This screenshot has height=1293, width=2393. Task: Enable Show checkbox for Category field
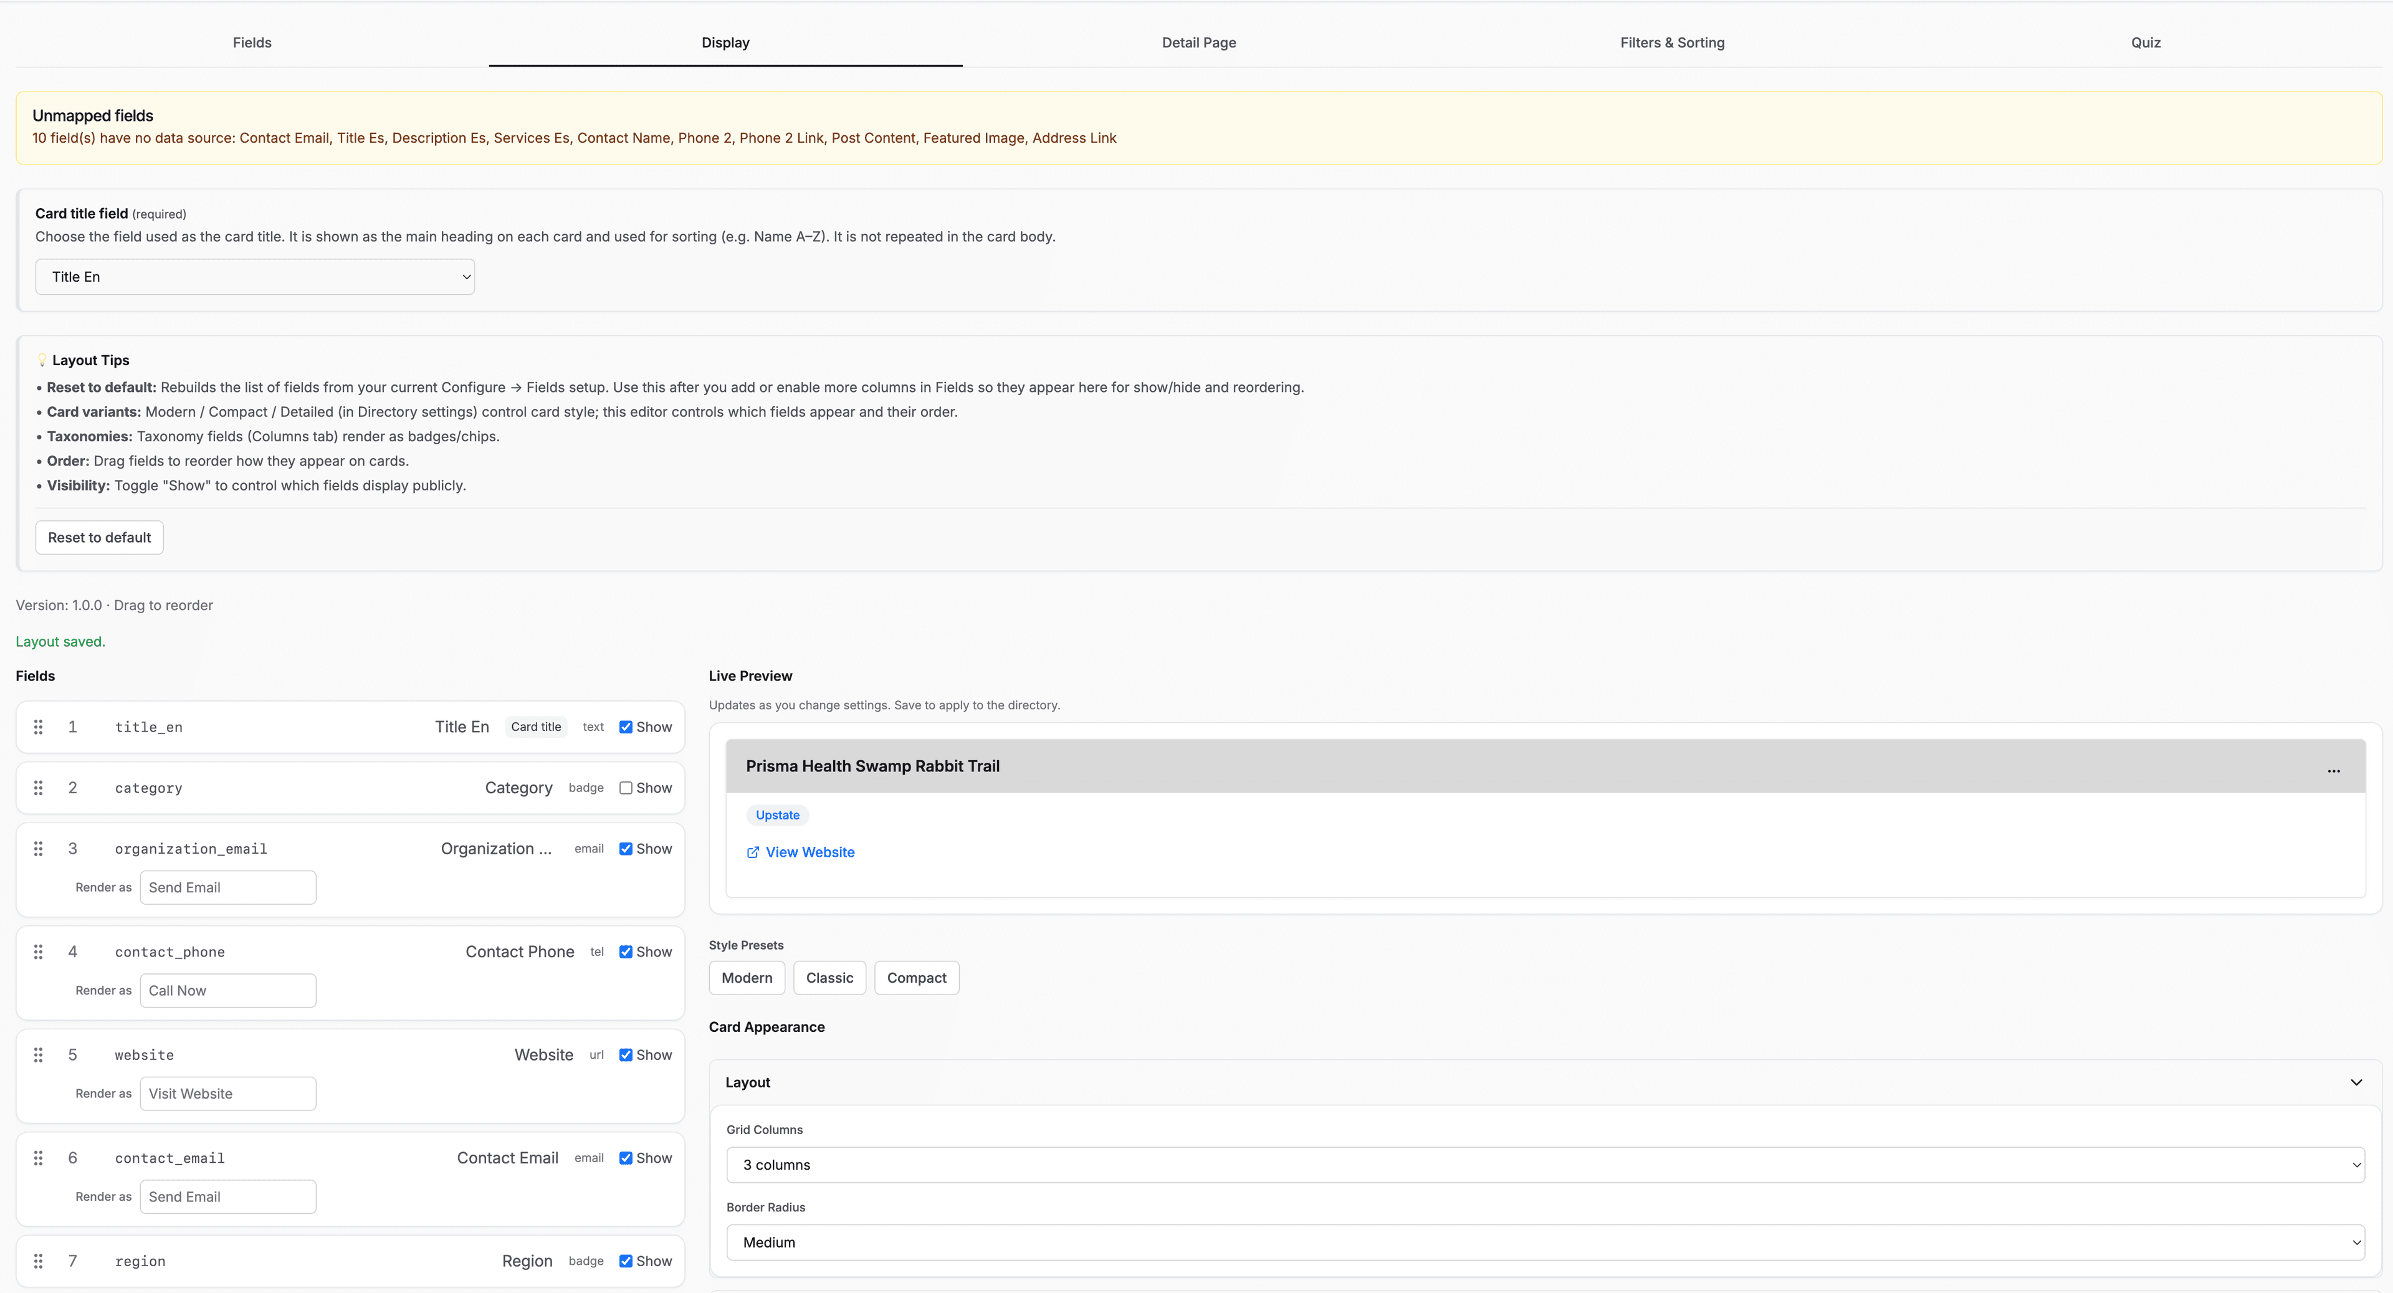(626, 789)
